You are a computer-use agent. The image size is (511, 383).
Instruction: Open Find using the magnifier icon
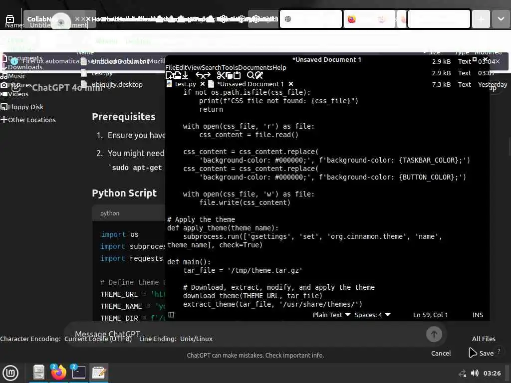tap(251, 76)
